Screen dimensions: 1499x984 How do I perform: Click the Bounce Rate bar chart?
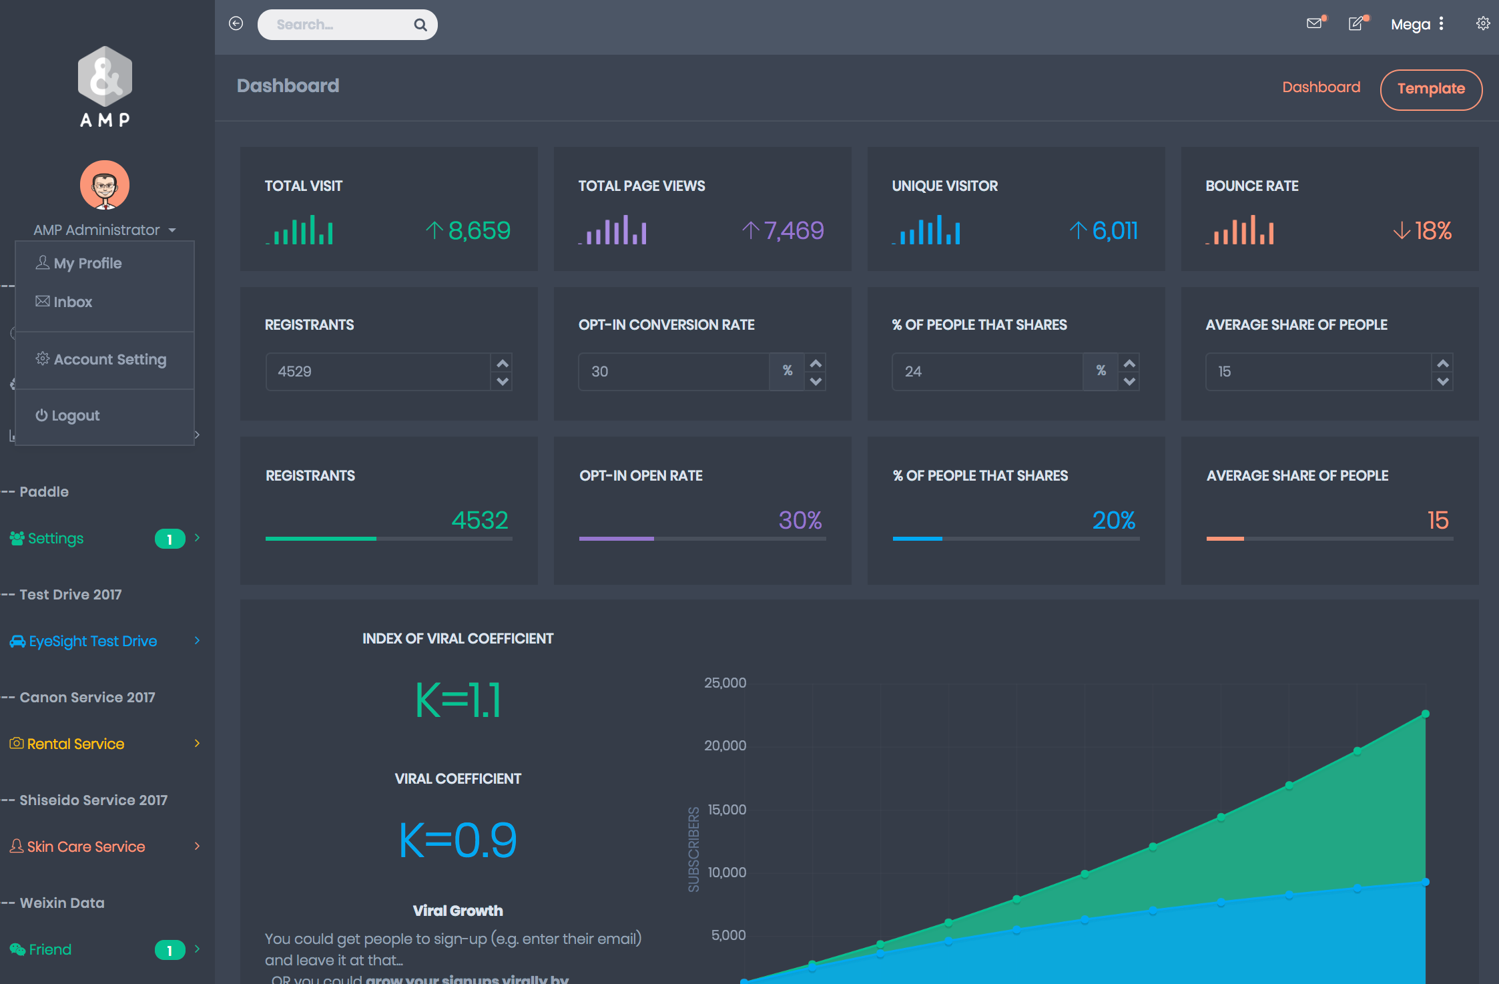click(x=1241, y=230)
